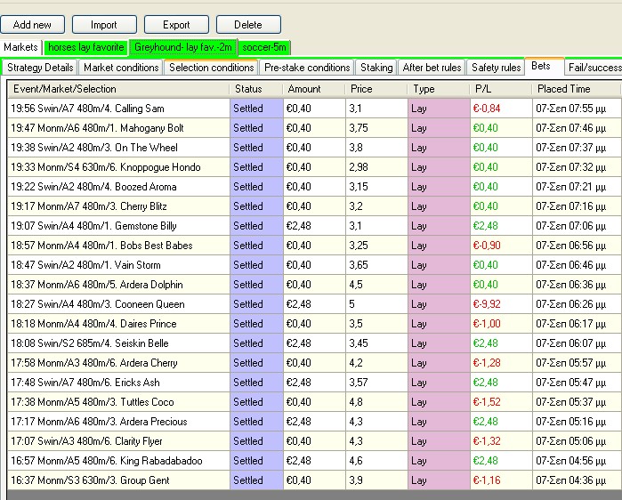622x500 pixels.
Task: Click the €-9,92 loss value
Action: point(487,304)
